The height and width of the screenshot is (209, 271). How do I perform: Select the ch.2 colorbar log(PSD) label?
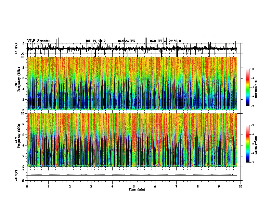(256, 145)
